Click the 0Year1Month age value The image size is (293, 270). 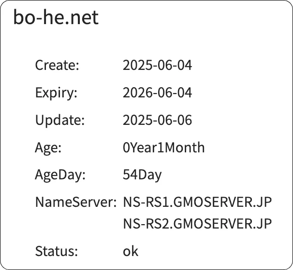[163, 148]
